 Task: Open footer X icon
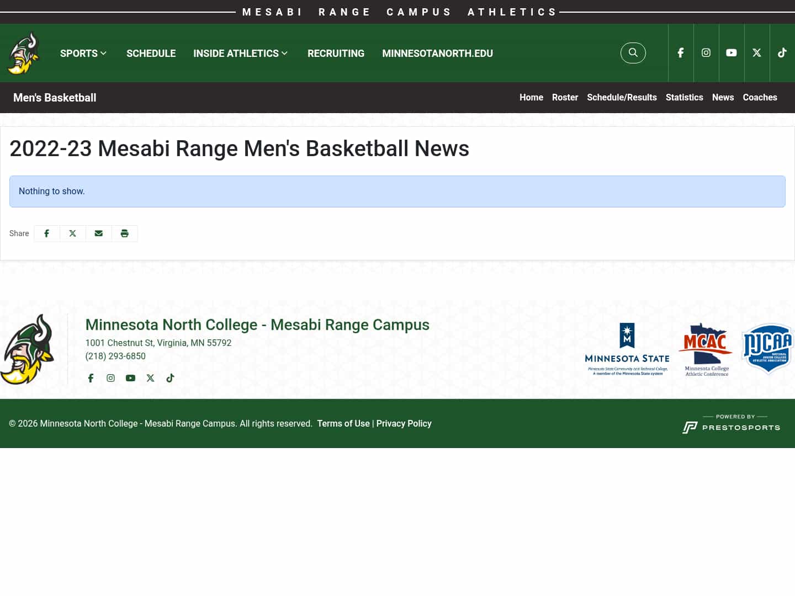(x=150, y=378)
